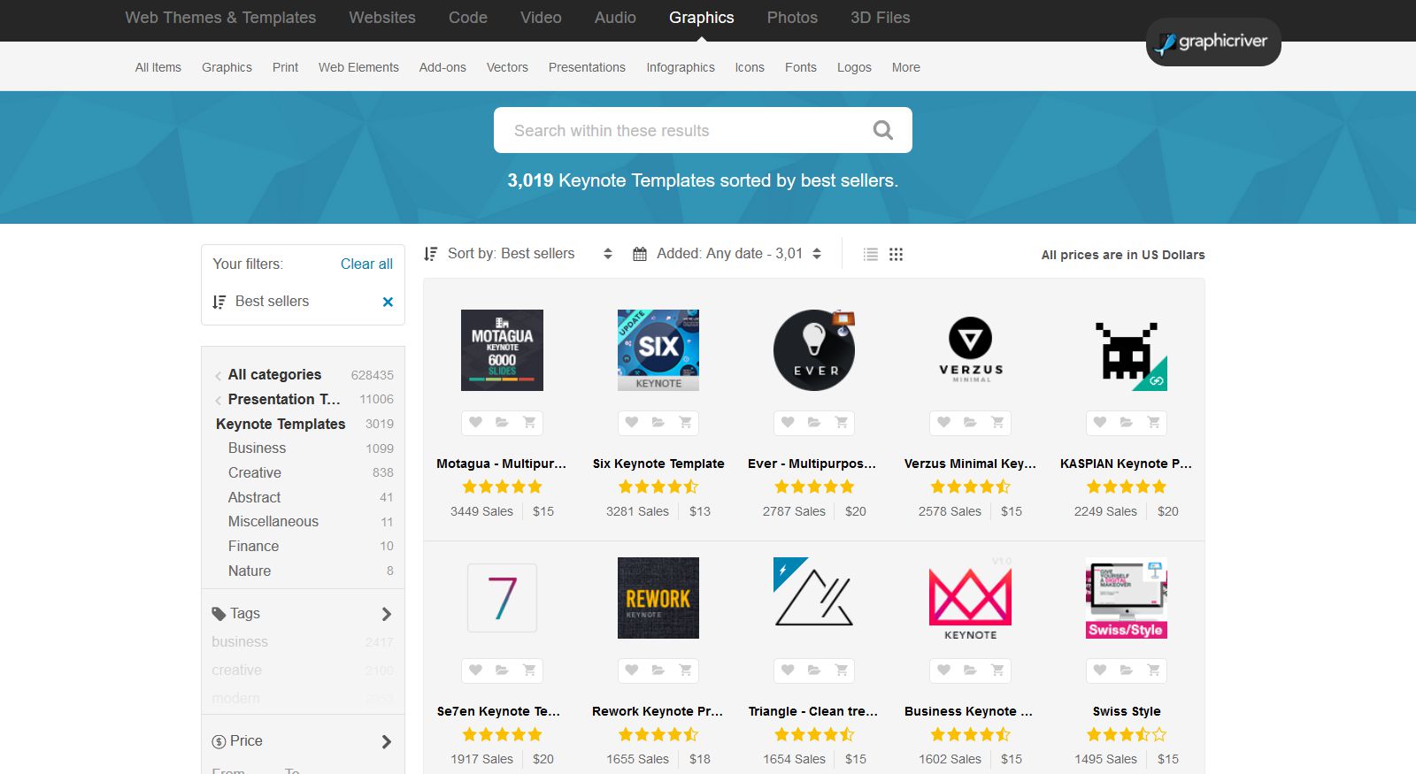This screenshot has height=774, width=1416.
Task: Select the Presentations subcategory menu
Action: 587,67
